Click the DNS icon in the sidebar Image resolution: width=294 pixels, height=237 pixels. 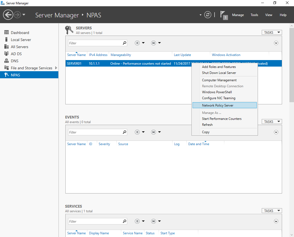tap(7, 61)
